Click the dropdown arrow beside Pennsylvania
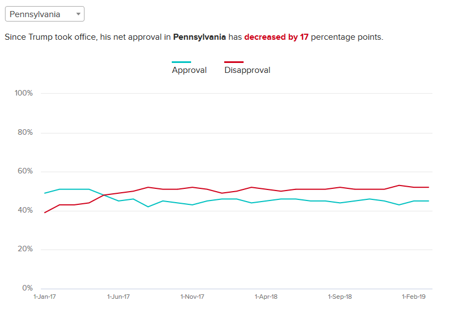Viewport: 454px width, 317px height. (78, 14)
